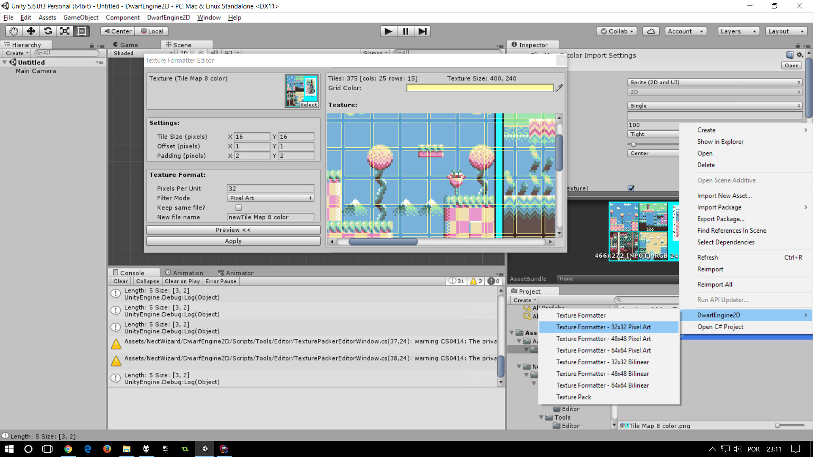Select Show in Explorer from context menu
Viewport: 813px width, 457px height.
[720, 142]
